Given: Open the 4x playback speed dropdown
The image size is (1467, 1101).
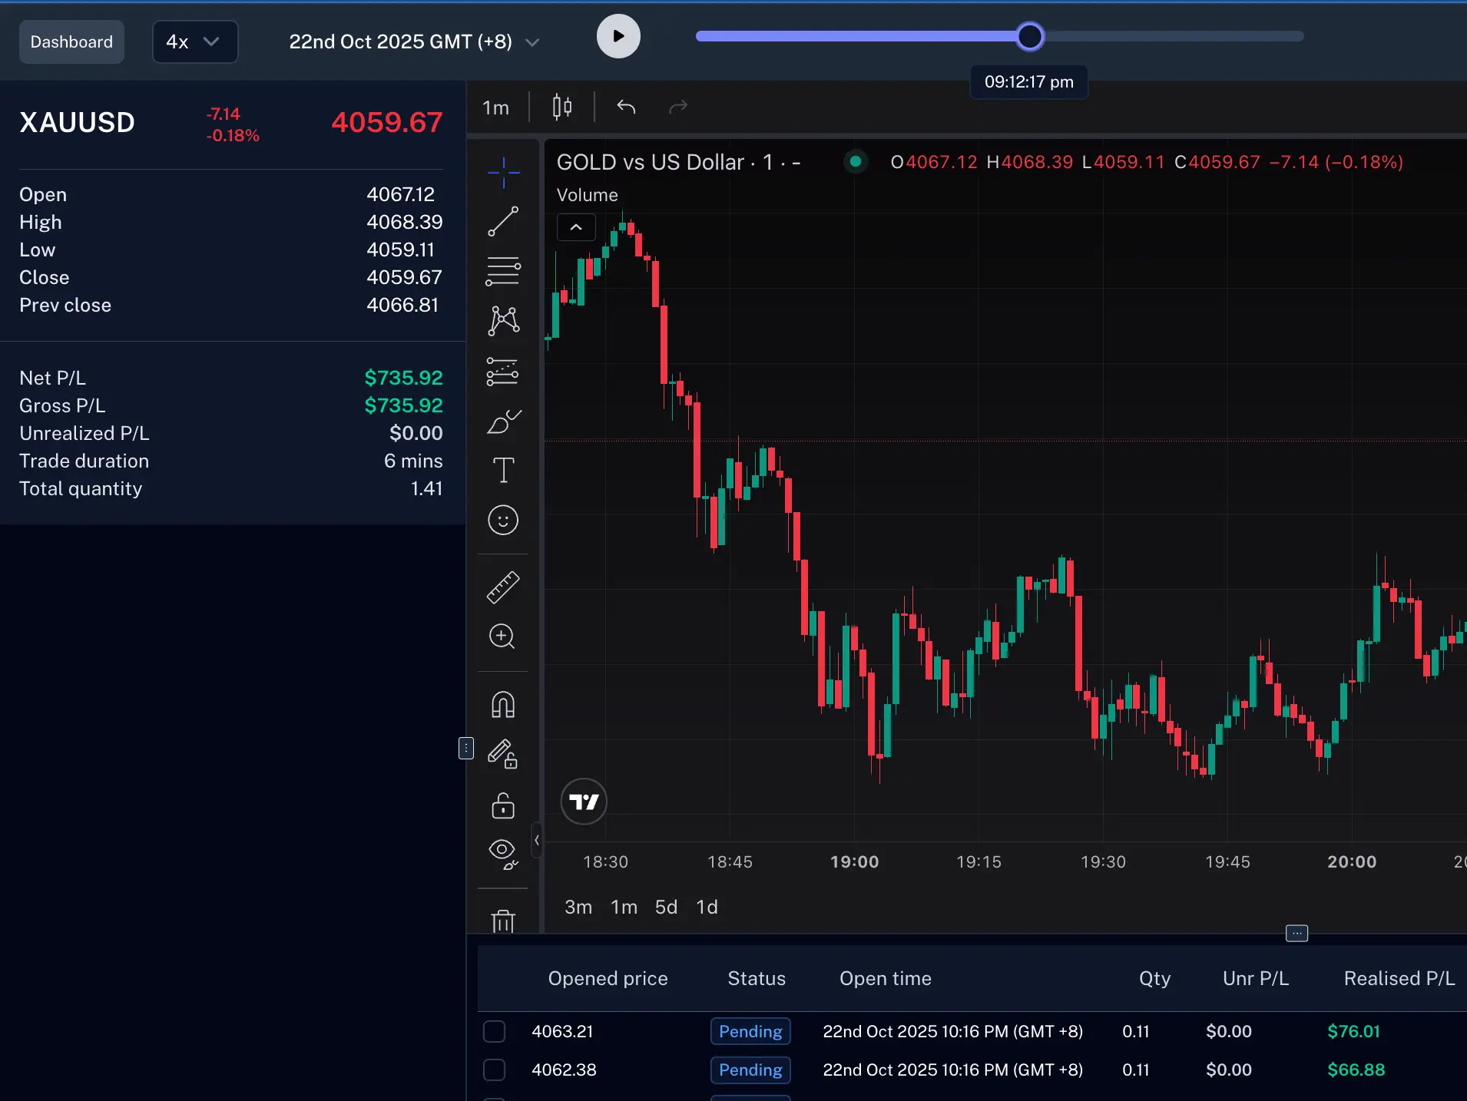Looking at the screenshot, I should coord(195,41).
